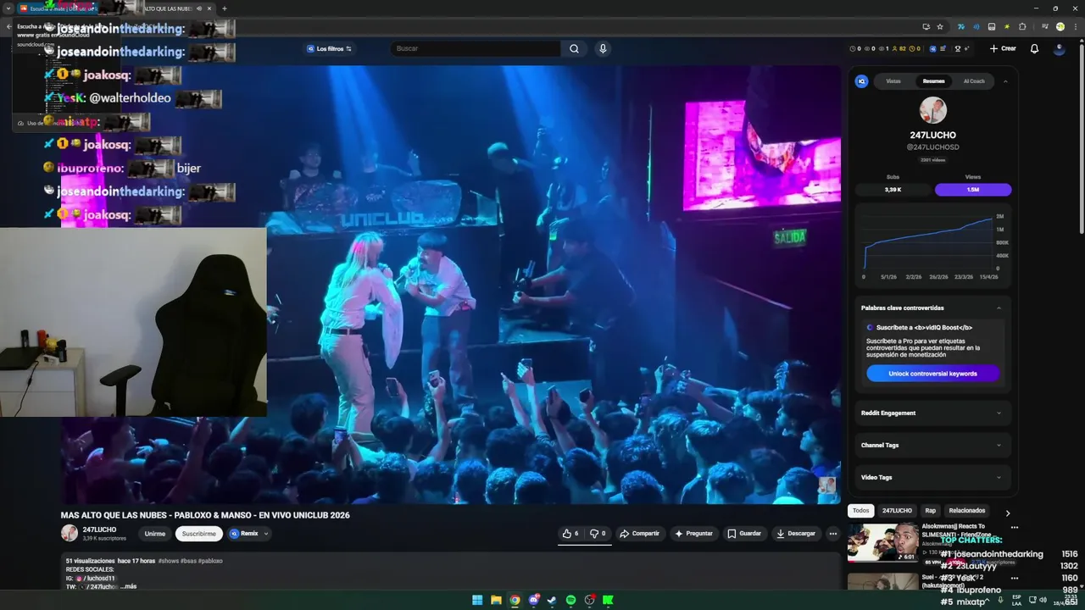Viewport: 1085px width, 610px height.
Task: Click the install app icon in address bar
Action: [926, 27]
